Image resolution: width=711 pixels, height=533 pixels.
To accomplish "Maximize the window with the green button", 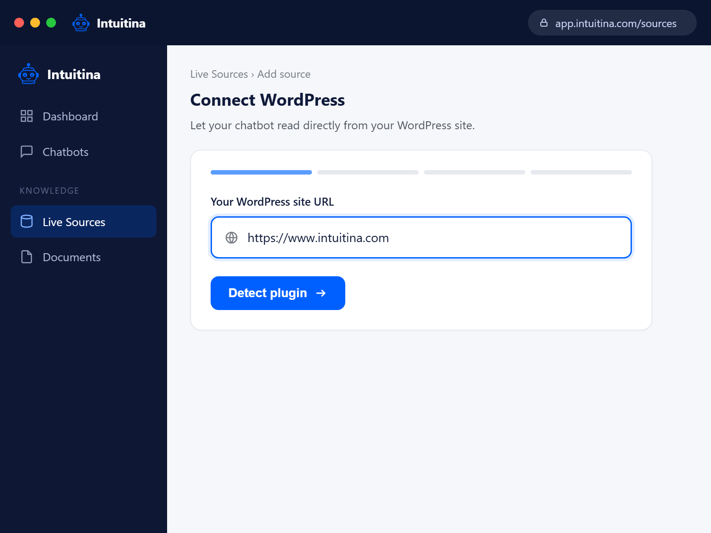I will 51,23.
